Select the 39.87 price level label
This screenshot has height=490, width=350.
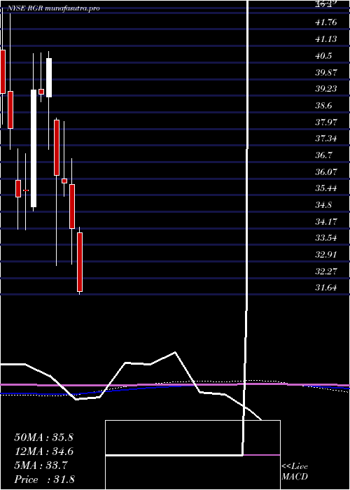326,72
